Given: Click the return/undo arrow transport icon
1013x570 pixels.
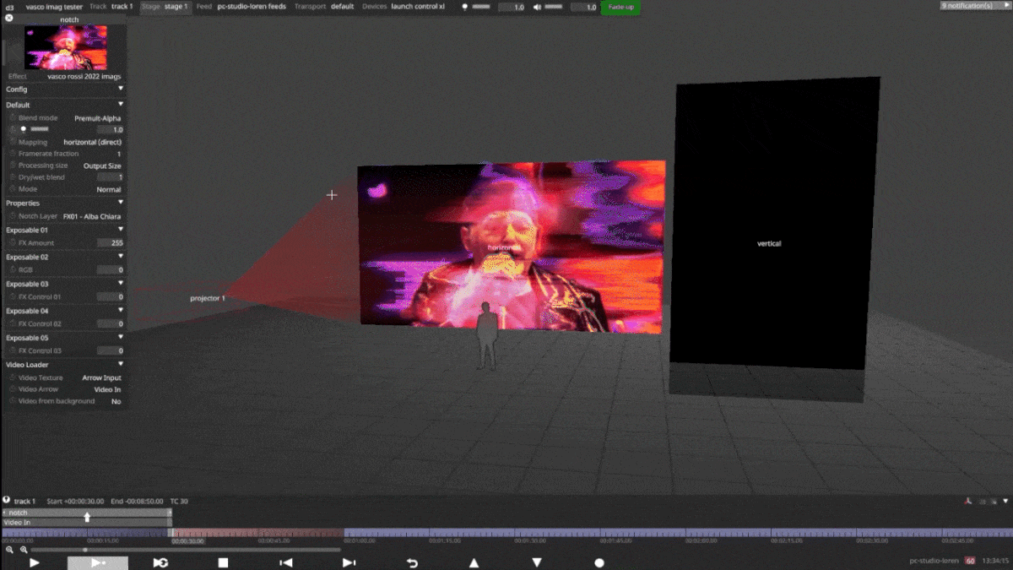Looking at the screenshot, I should click(412, 562).
